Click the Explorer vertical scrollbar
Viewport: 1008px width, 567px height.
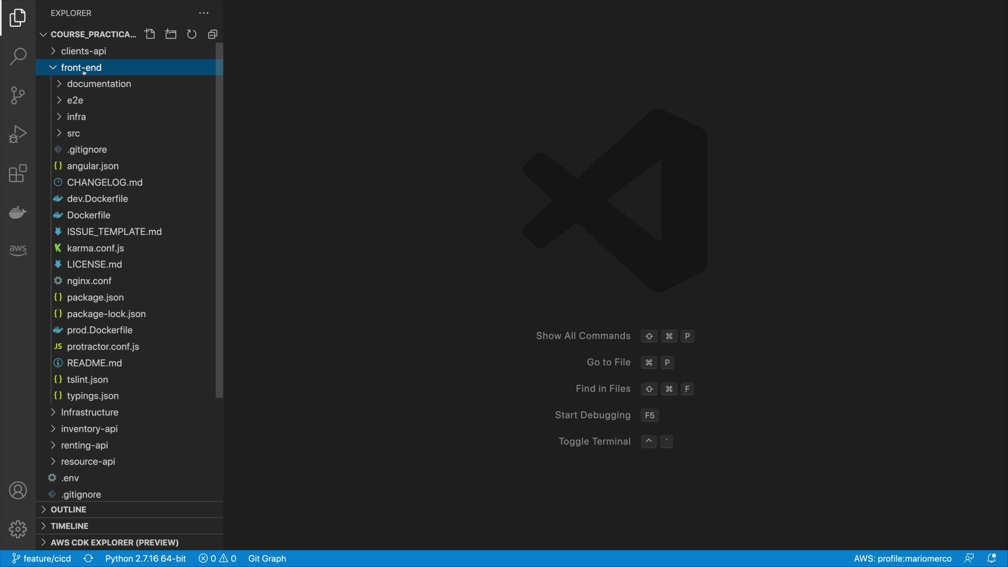point(219,220)
